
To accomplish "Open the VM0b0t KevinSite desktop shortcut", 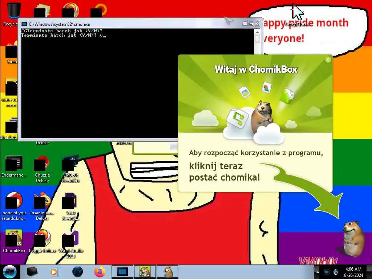I will tap(71, 169).
